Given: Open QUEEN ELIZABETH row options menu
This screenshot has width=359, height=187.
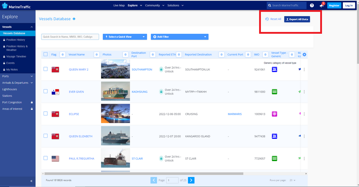Looking at the screenshot, I should click(304, 136).
